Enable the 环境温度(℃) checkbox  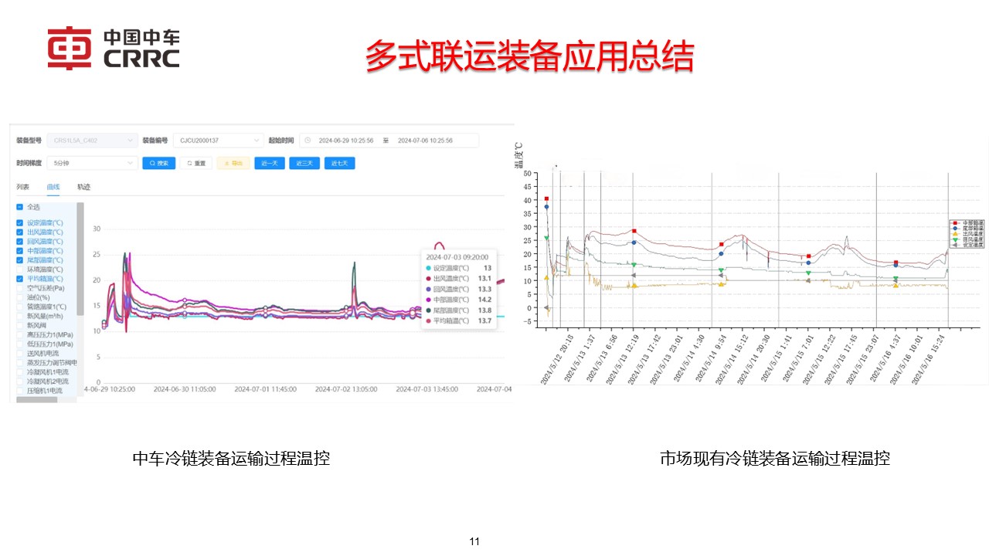coord(20,270)
